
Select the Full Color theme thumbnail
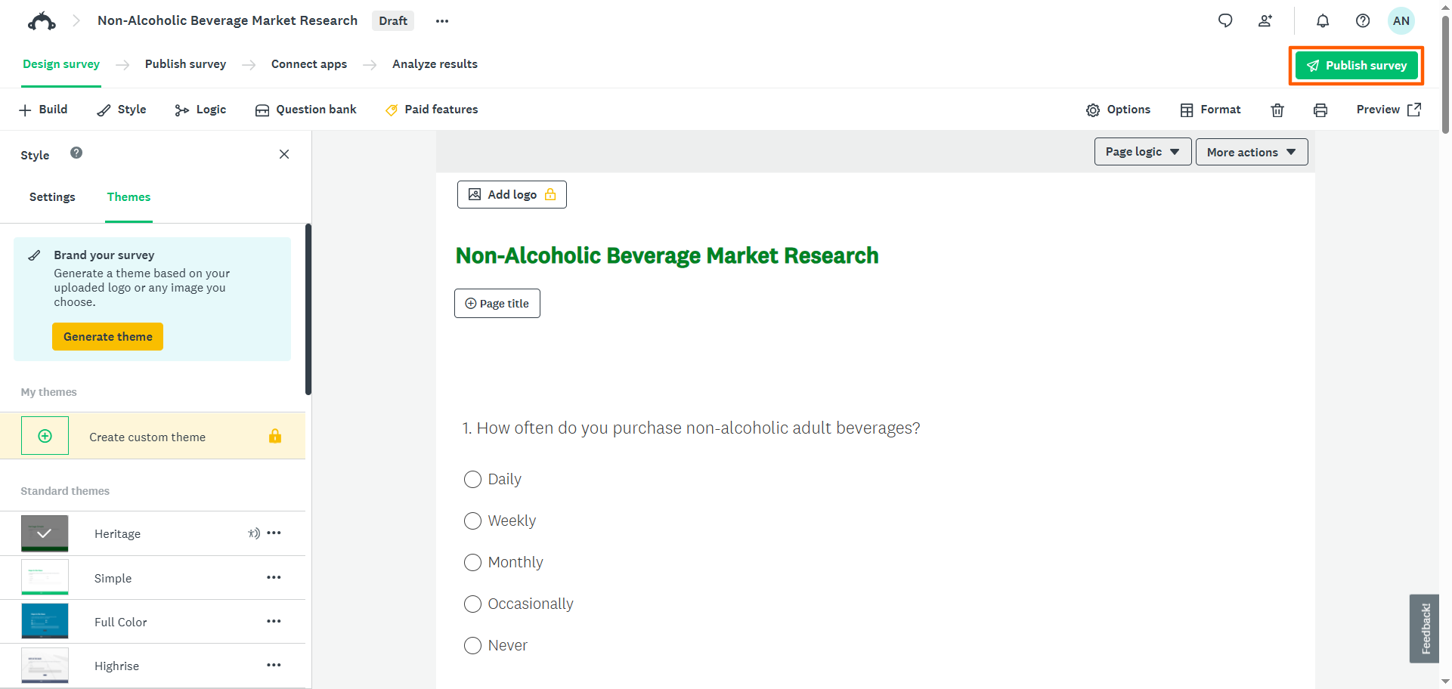coord(45,621)
